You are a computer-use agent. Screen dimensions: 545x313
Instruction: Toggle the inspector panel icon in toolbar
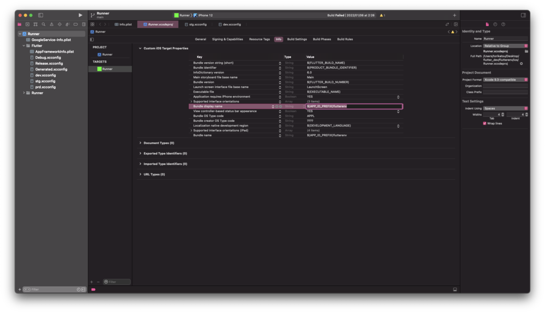pos(523,15)
